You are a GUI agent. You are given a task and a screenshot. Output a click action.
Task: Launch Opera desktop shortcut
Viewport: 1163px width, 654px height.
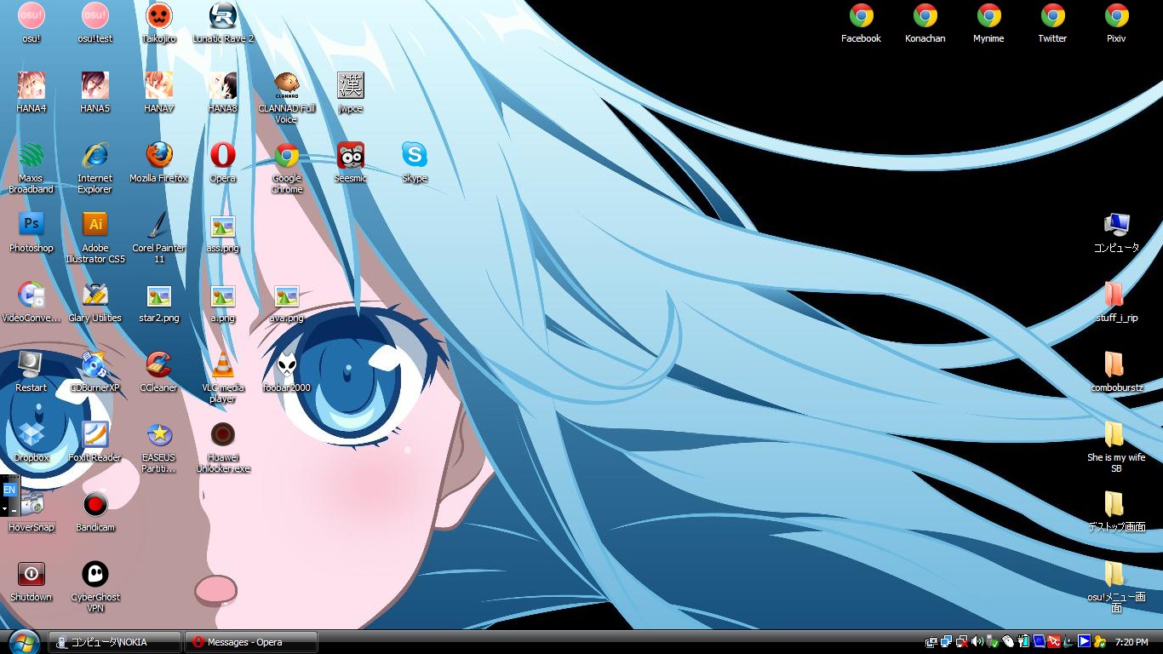pyautogui.click(x=223, y=163)
